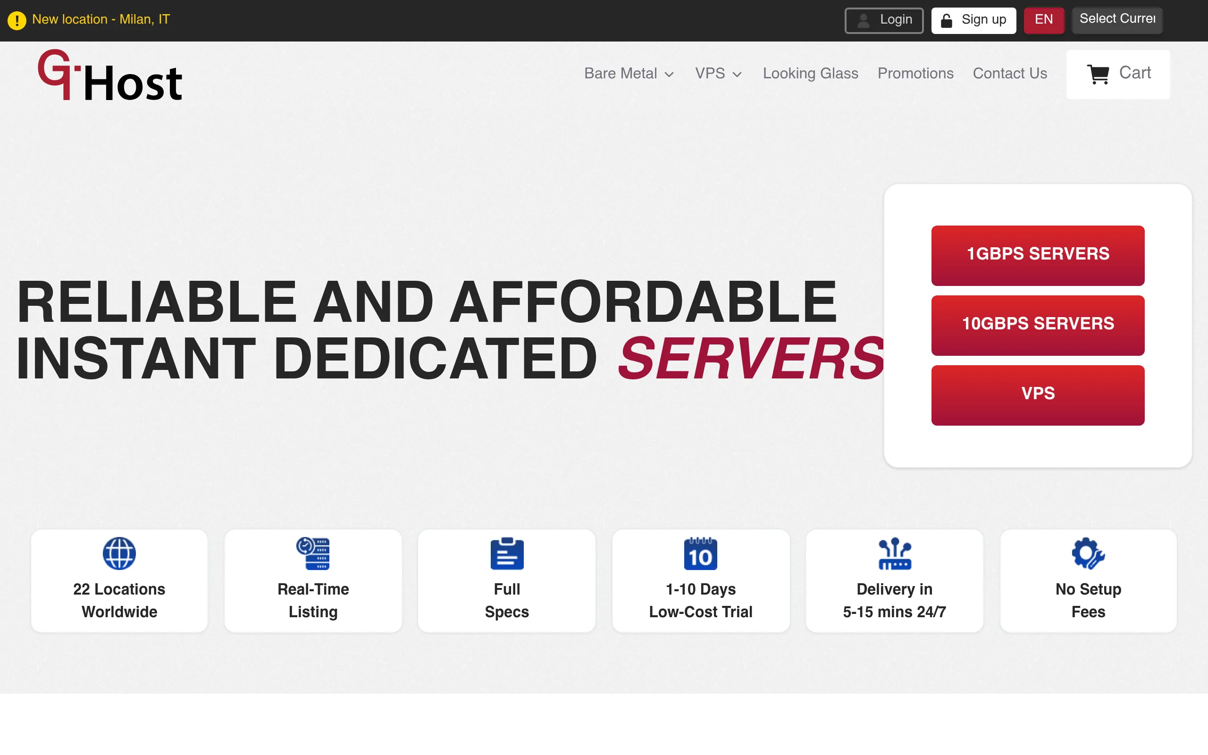Click the globe icon for 22 Locations
The width and height of the screenshot is (1208, 755).
tap(119, 553)
